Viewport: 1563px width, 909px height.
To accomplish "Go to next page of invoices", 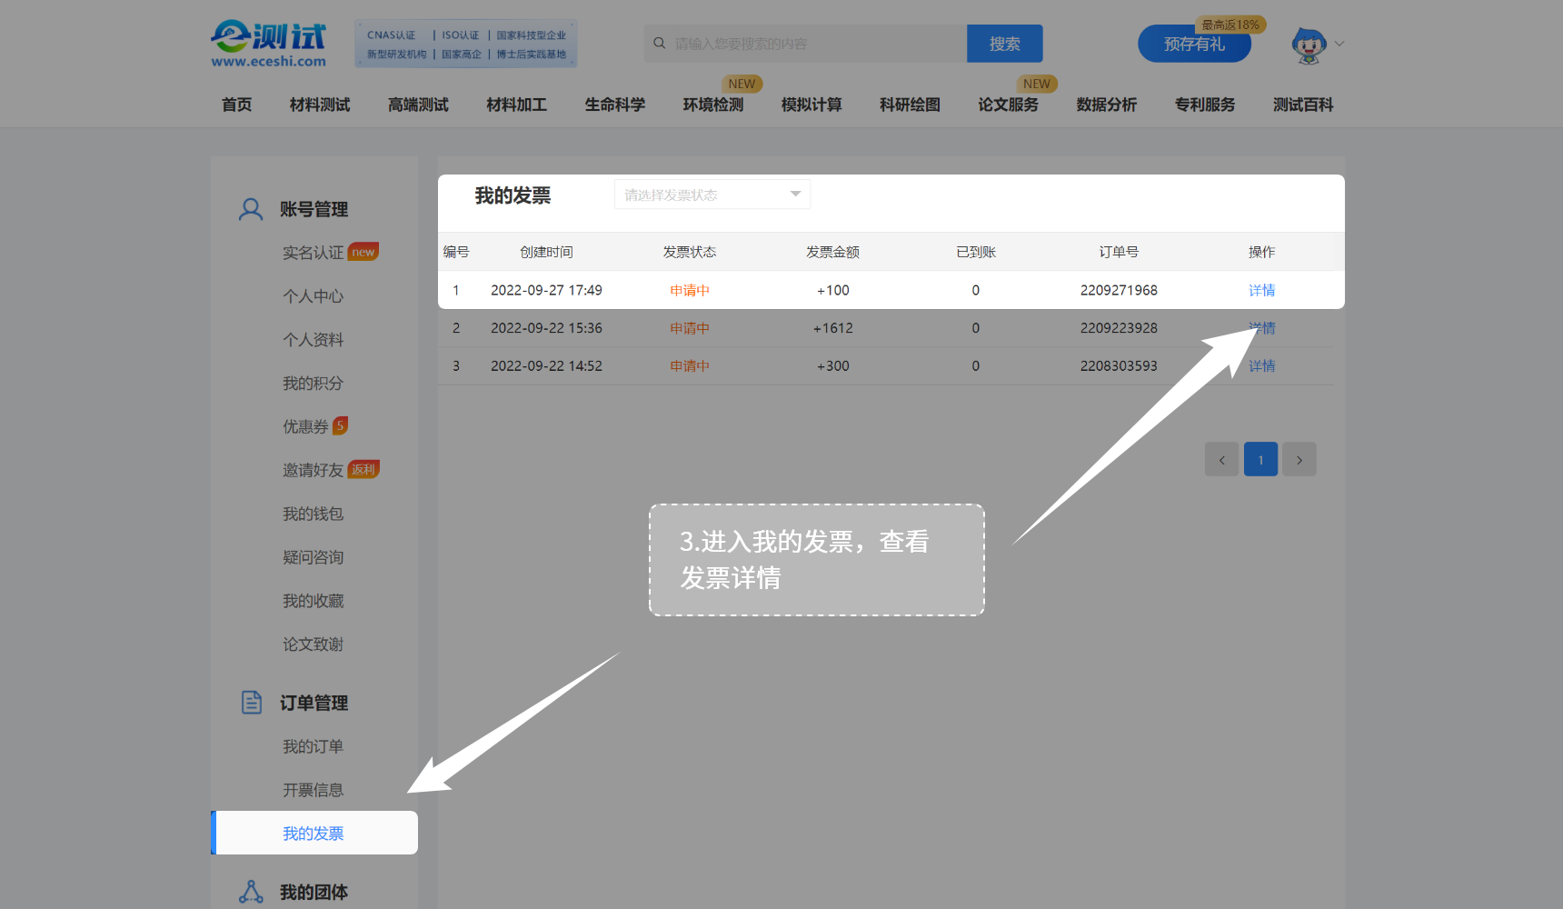I will point(1299,460).
